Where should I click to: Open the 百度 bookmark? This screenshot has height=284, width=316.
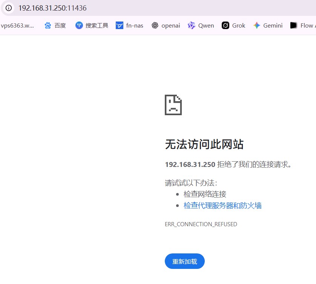tap(55, 25)
